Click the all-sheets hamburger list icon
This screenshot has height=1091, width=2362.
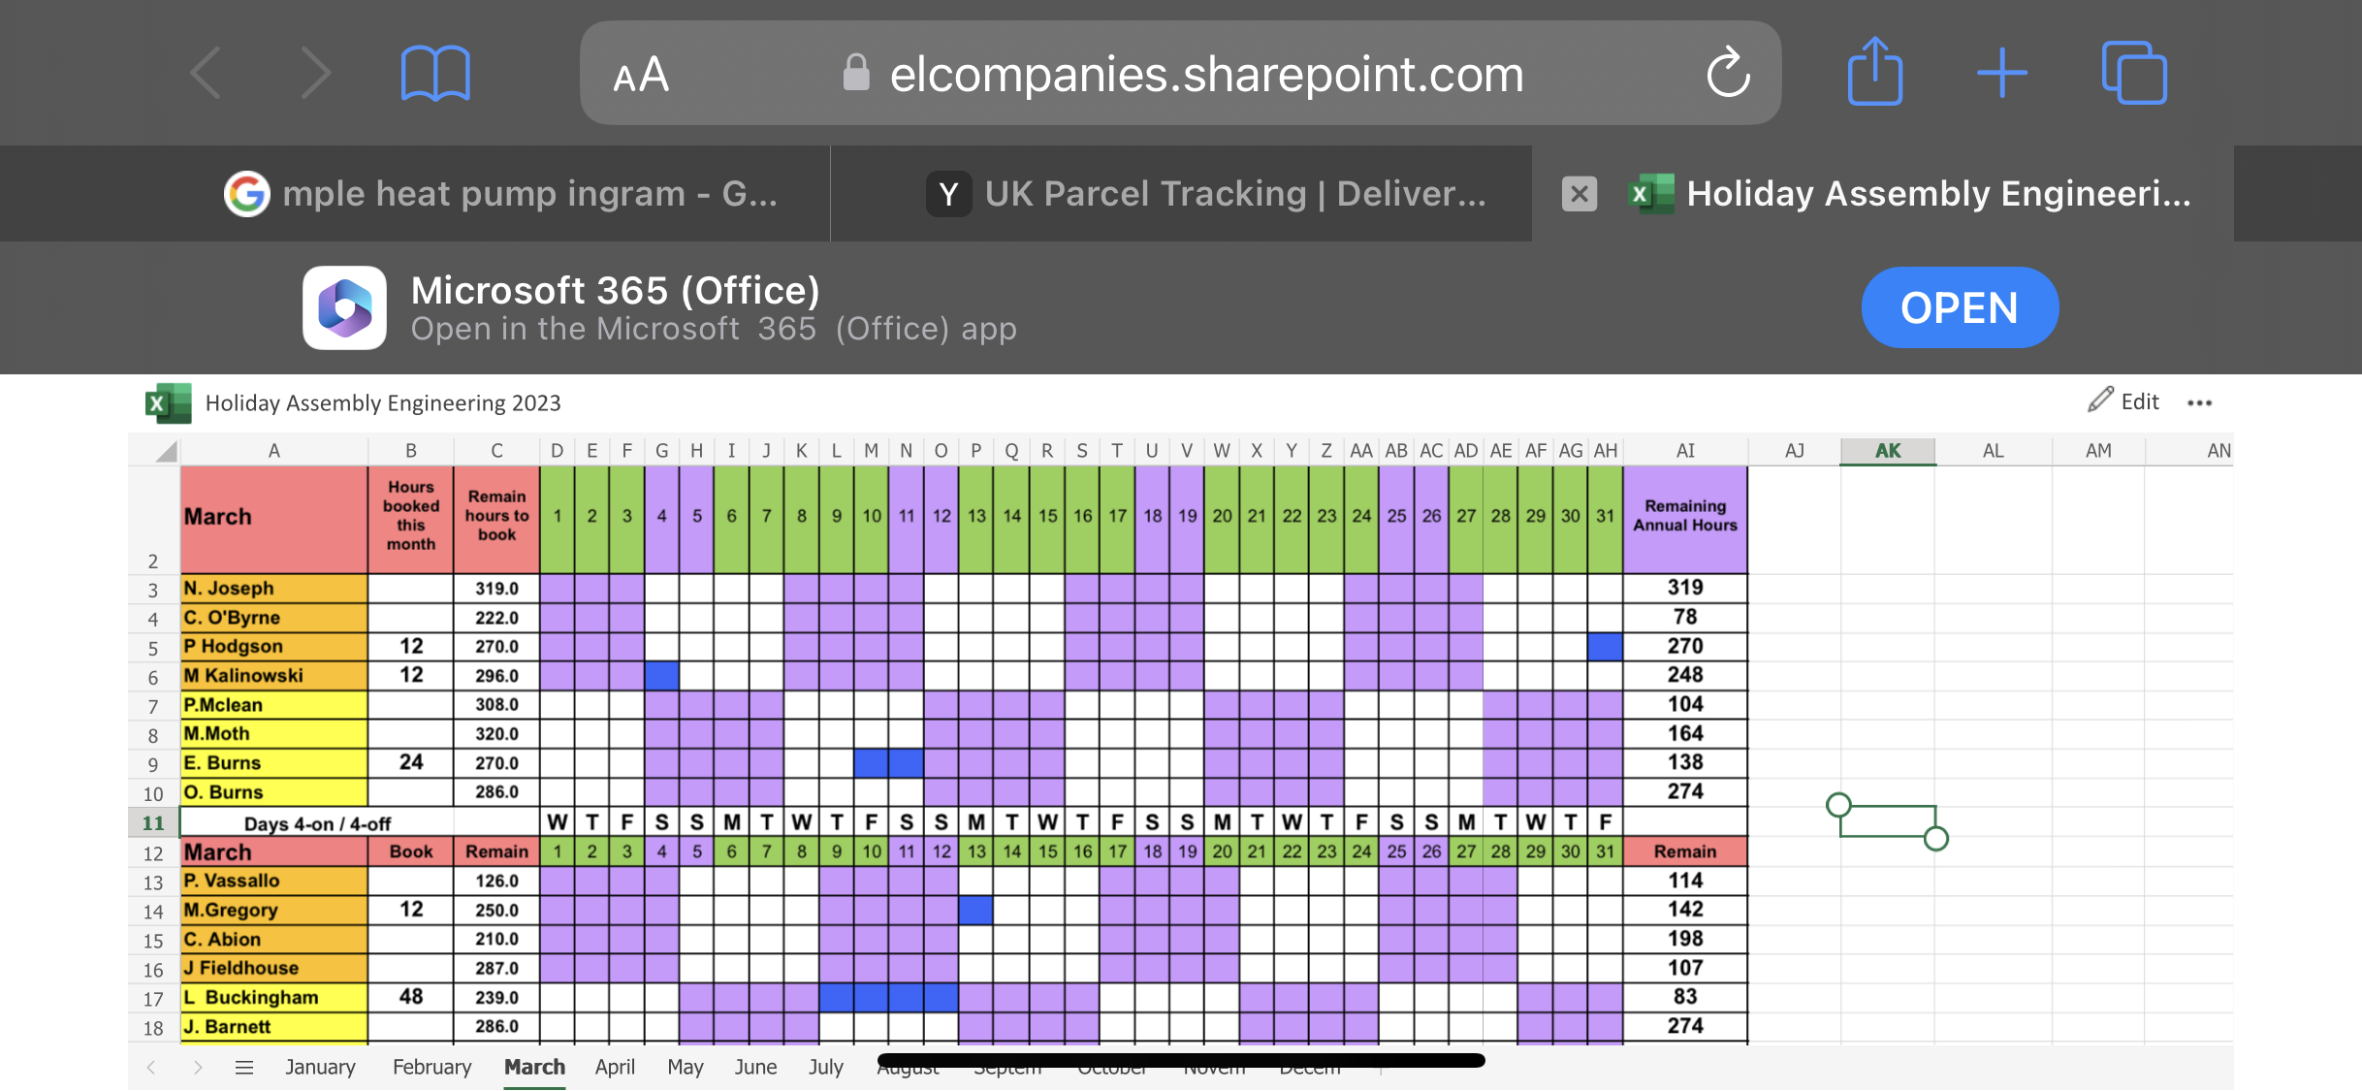244,1068
